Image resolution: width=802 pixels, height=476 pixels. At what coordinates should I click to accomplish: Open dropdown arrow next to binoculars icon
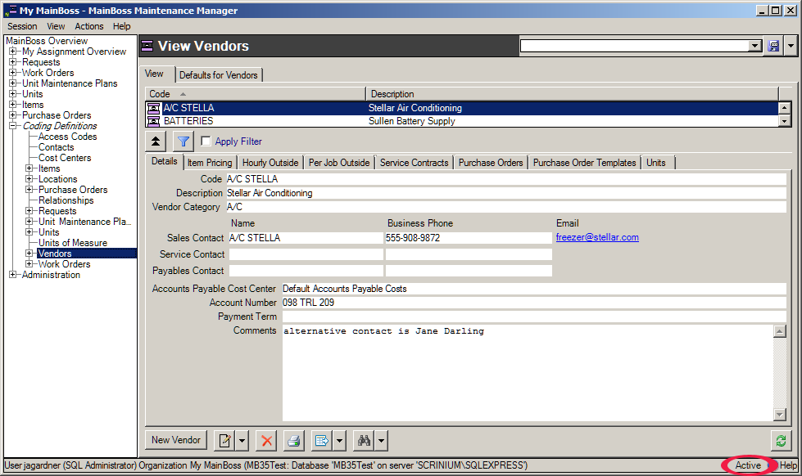[382, 440]
